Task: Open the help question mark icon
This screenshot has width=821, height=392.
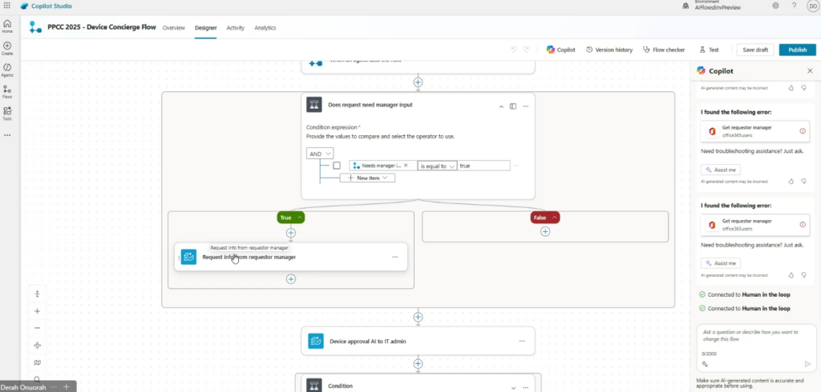Action: (x=795, y=6)
